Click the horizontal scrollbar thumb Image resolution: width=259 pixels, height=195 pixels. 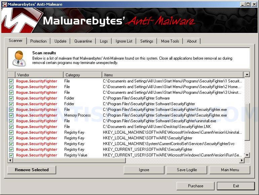click(69, 160)
